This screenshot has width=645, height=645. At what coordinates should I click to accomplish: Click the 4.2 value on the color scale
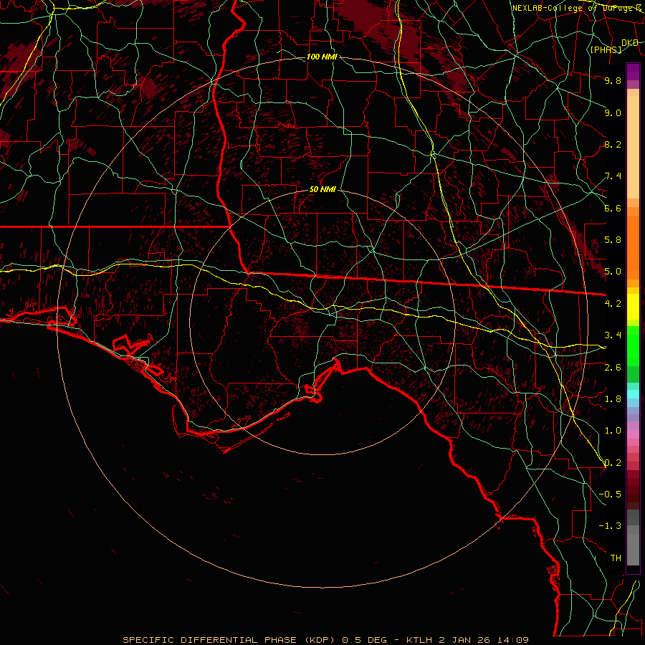613,304
